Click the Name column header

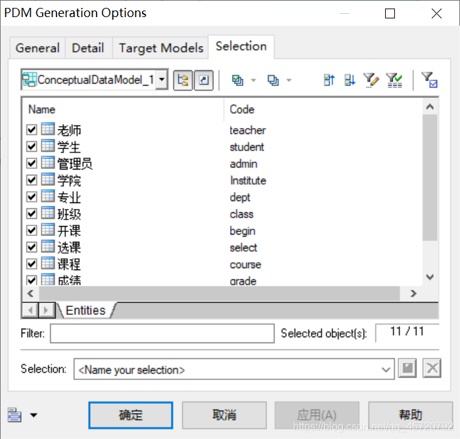click(124, 110)
